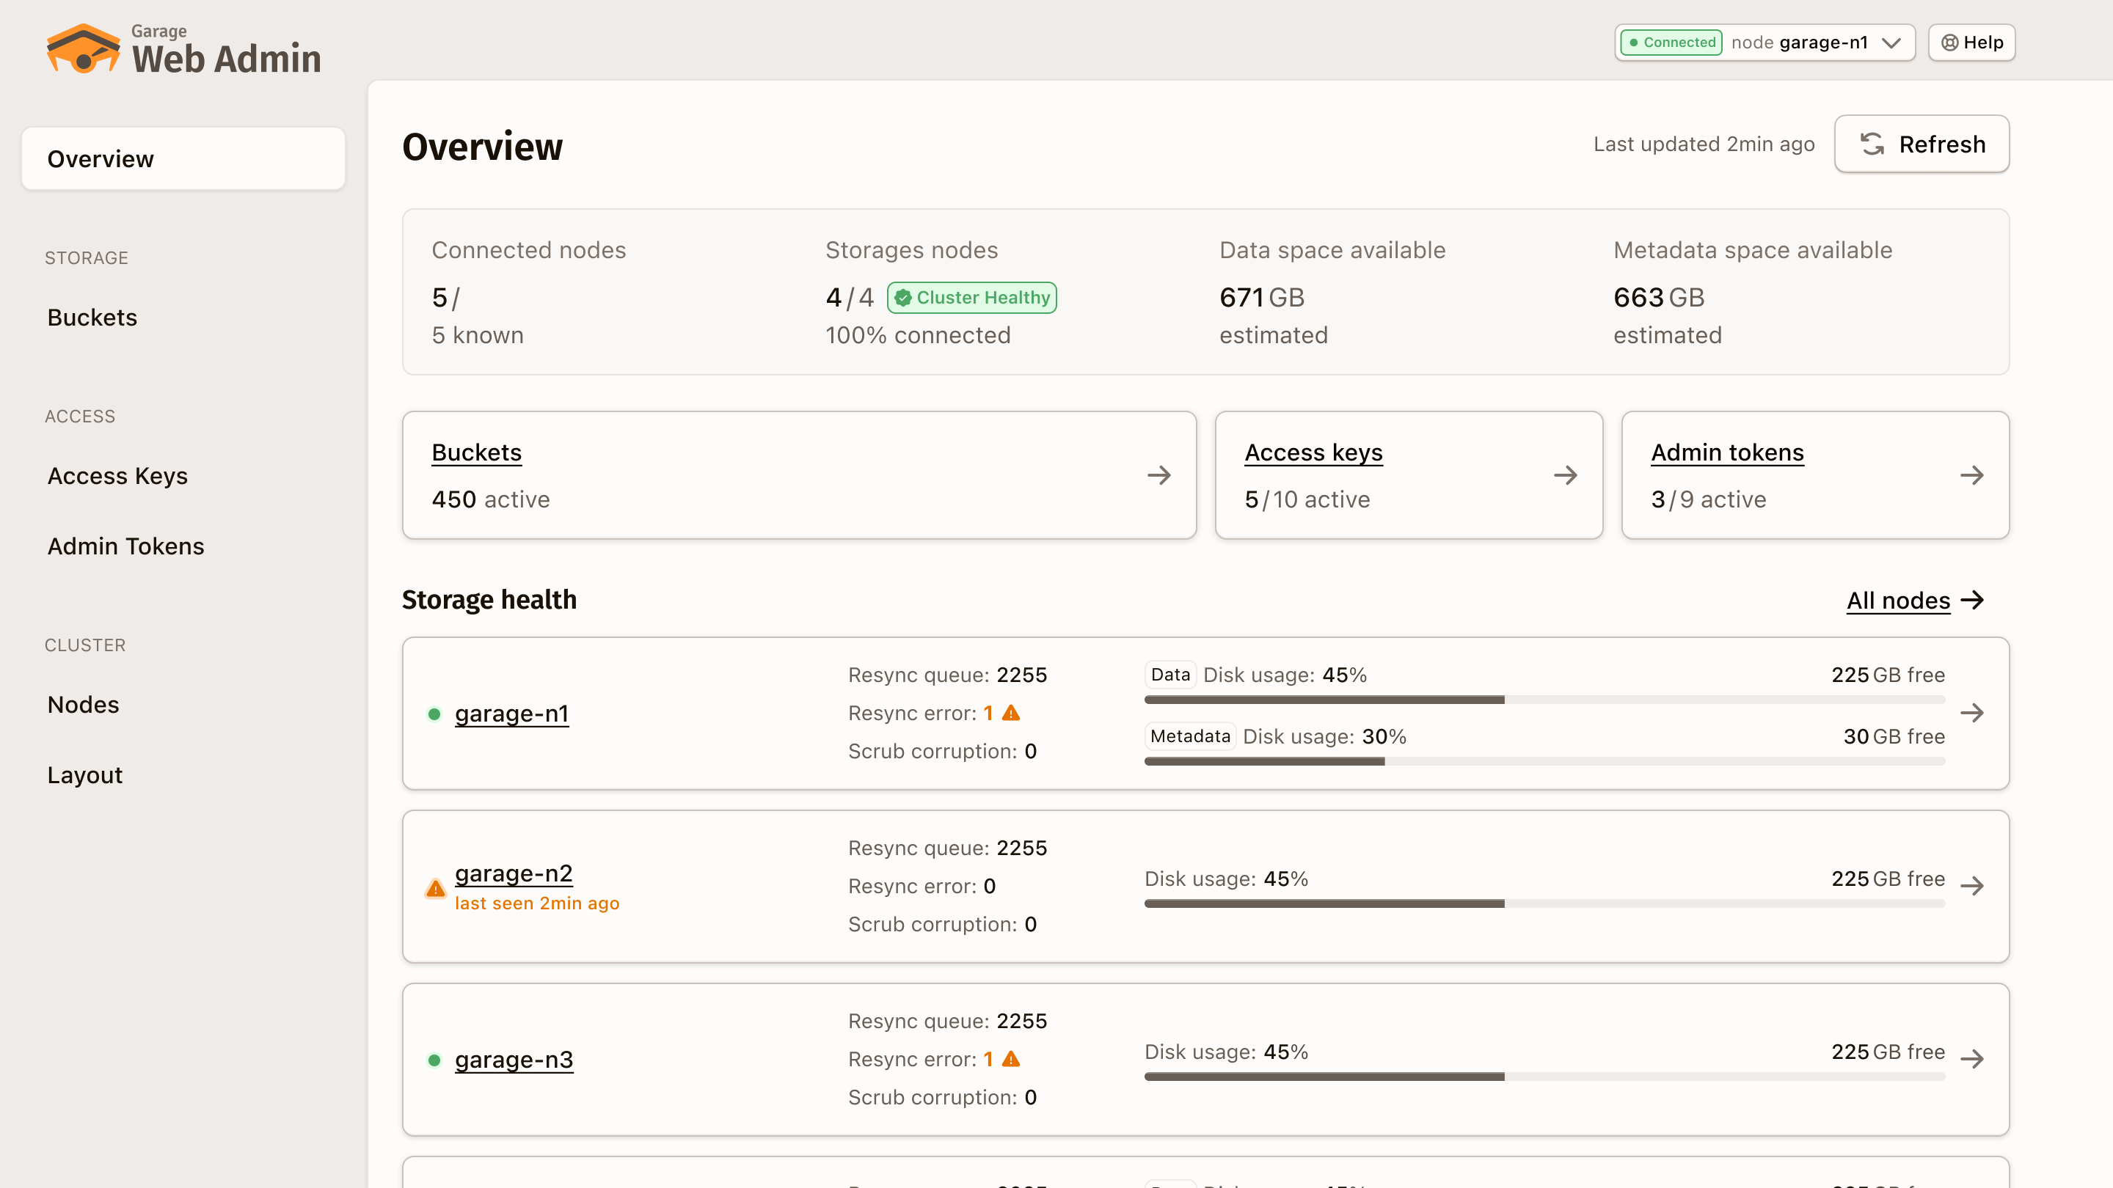The image size is (2113, 1188).
Task: Click garage-n2 orange warning triangle icon
Action: [436, 888]
